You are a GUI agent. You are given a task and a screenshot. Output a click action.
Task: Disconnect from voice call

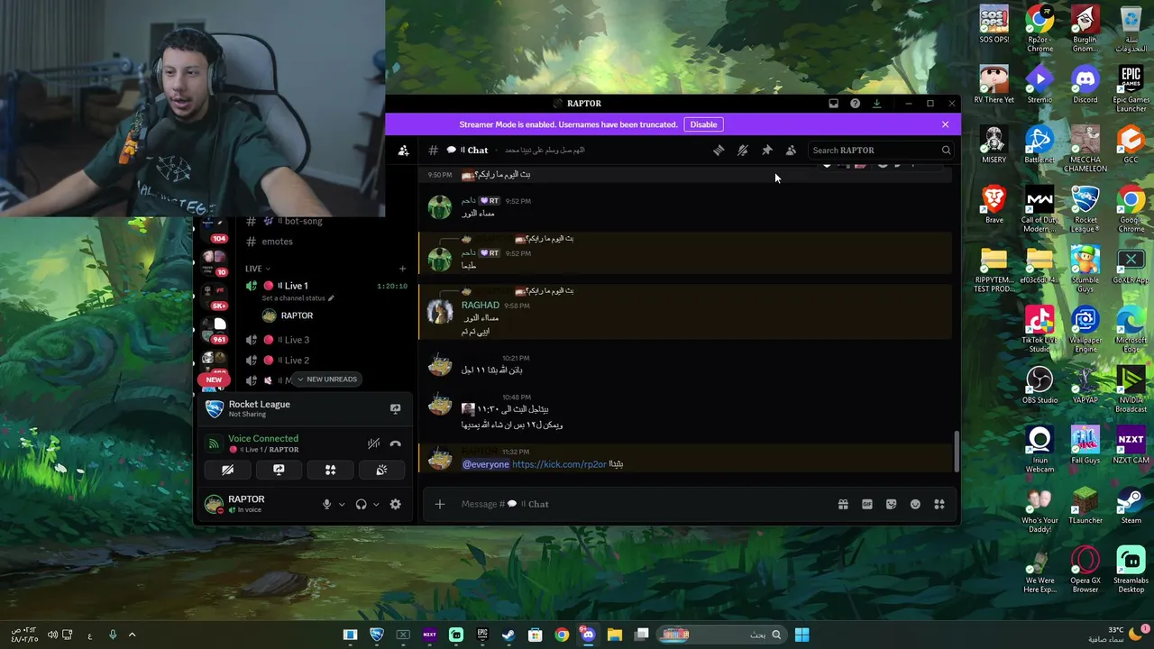tap(395, 443)
